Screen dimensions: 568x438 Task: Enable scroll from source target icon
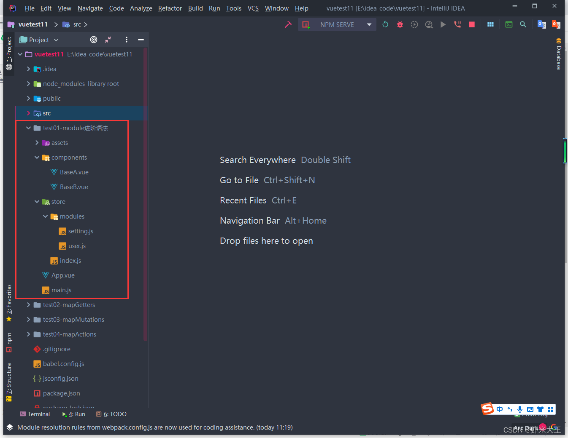point(93,40)
